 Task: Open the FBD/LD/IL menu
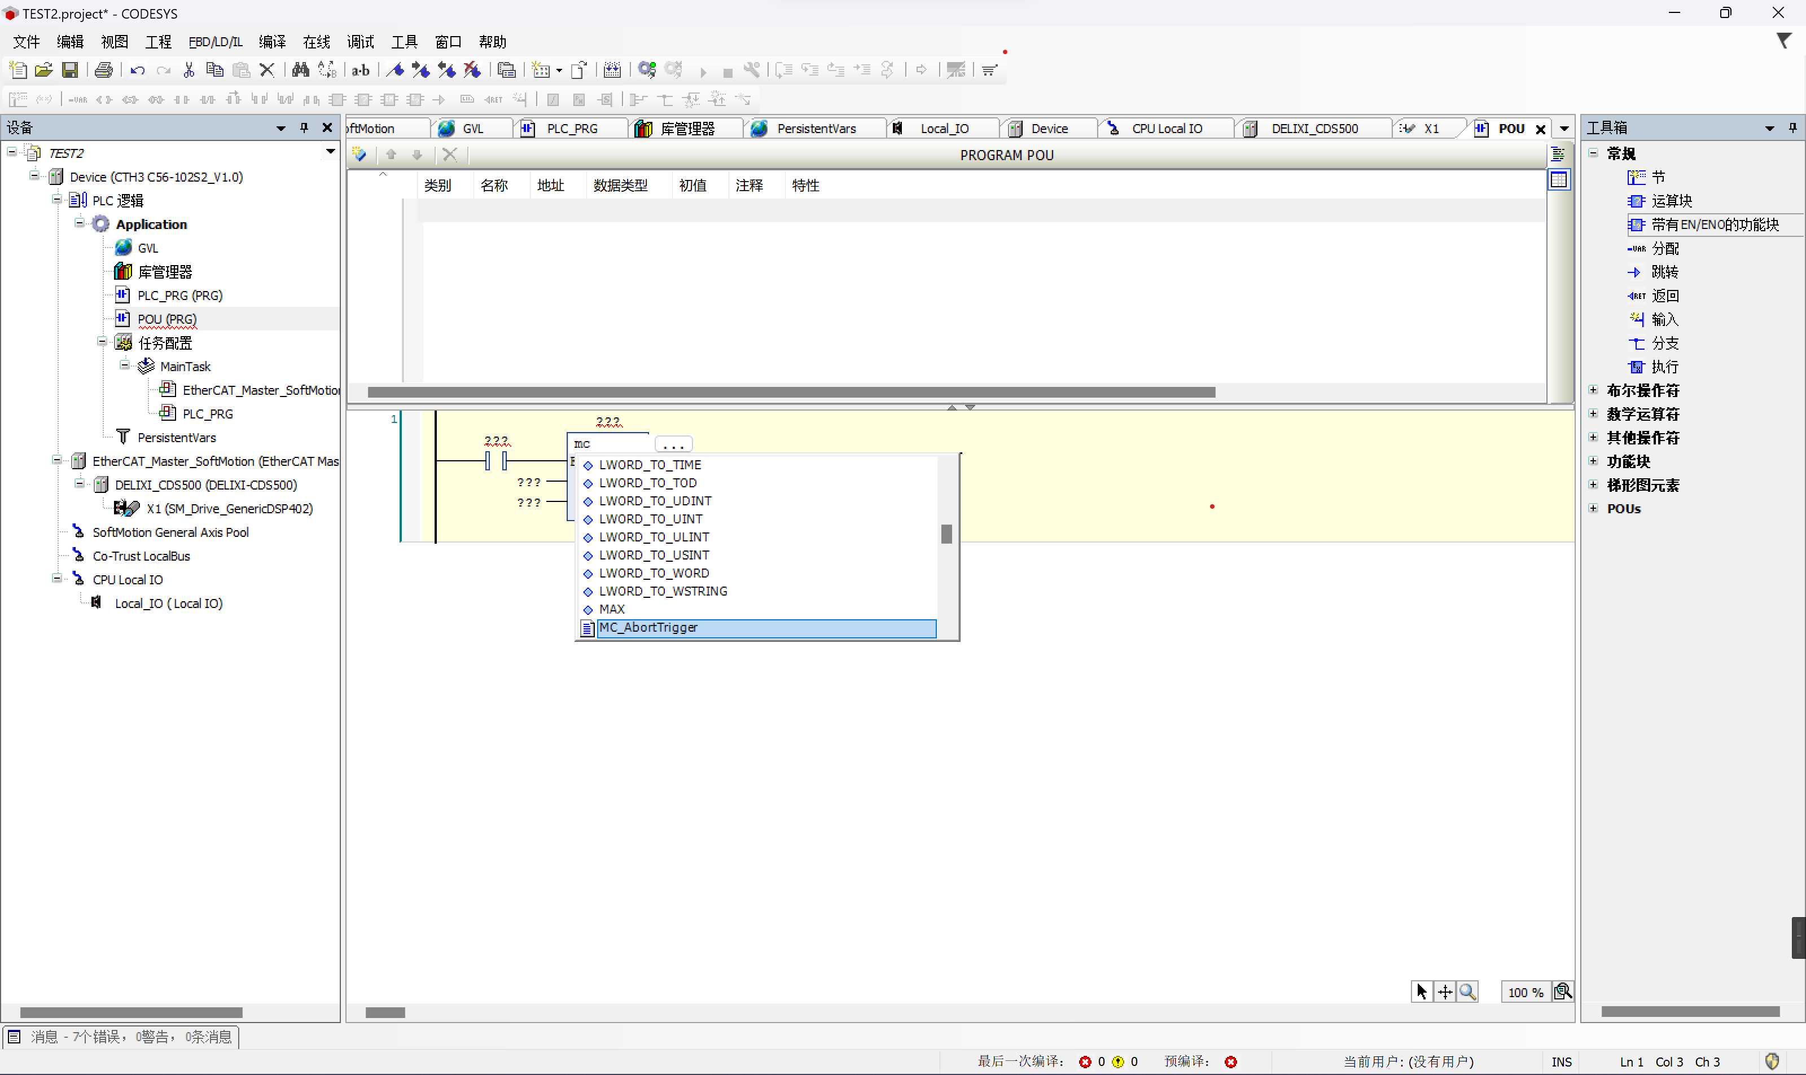pos(215,42)
